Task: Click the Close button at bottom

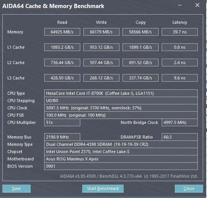Action: coord(189,188)
